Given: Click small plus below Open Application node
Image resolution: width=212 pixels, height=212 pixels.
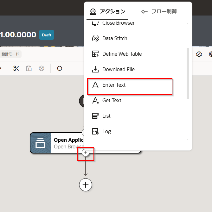Looking at the screenshot, I should (x=86, y=153).
